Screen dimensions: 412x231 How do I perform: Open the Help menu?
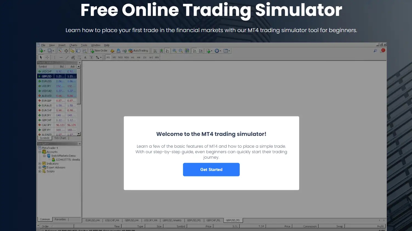point(107,45)
